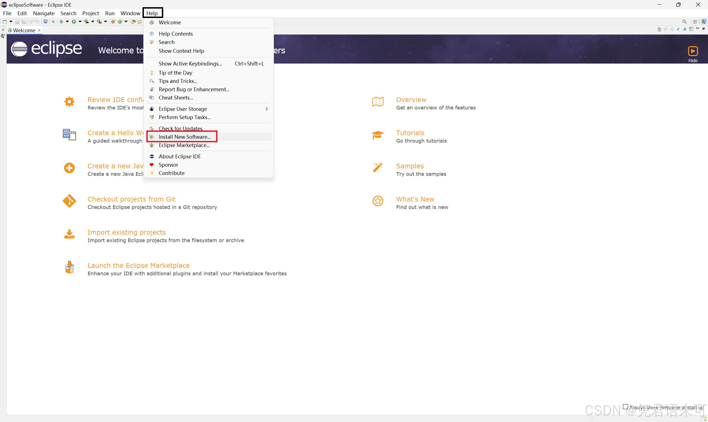Open the File menu
Screen dimensions: 708x422
[7, 13]
